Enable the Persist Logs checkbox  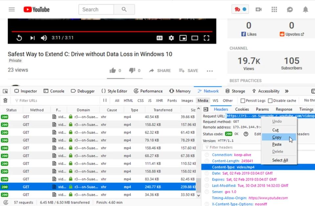243,101
